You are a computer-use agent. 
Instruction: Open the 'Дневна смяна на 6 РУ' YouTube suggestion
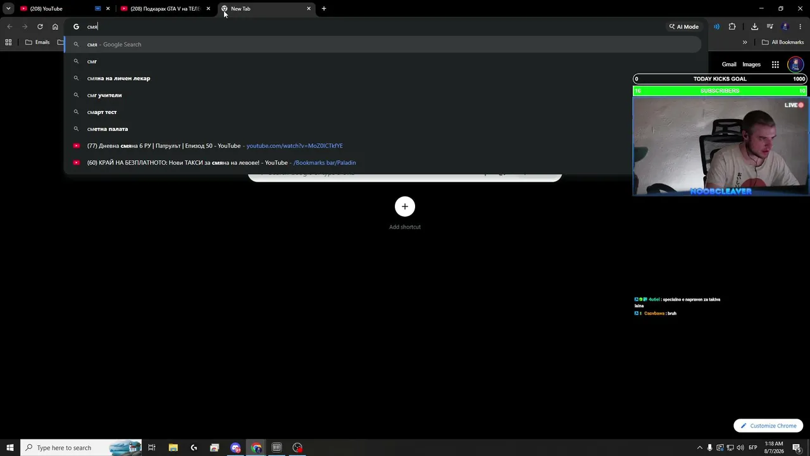click(383, 146)
